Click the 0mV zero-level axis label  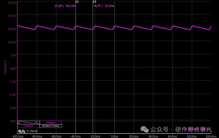[13, 121]
